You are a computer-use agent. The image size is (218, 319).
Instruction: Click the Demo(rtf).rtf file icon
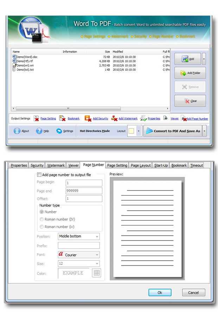click(14, 61)
